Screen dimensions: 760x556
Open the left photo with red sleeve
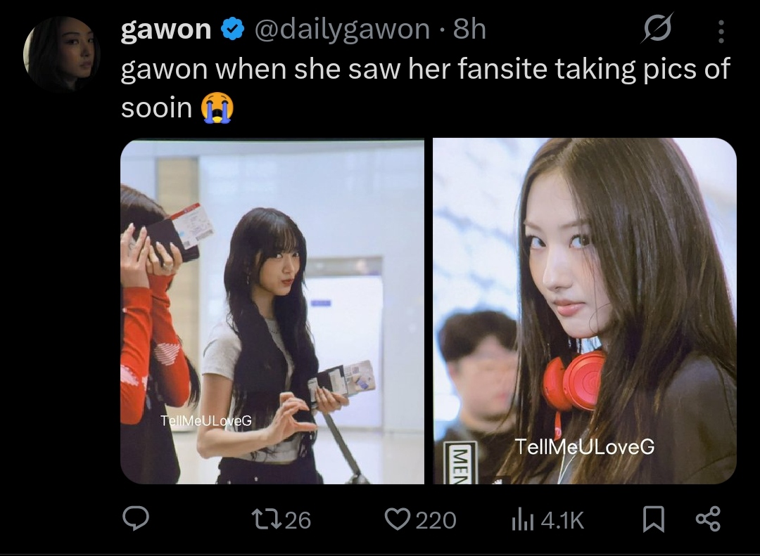[x=272, y=311]
